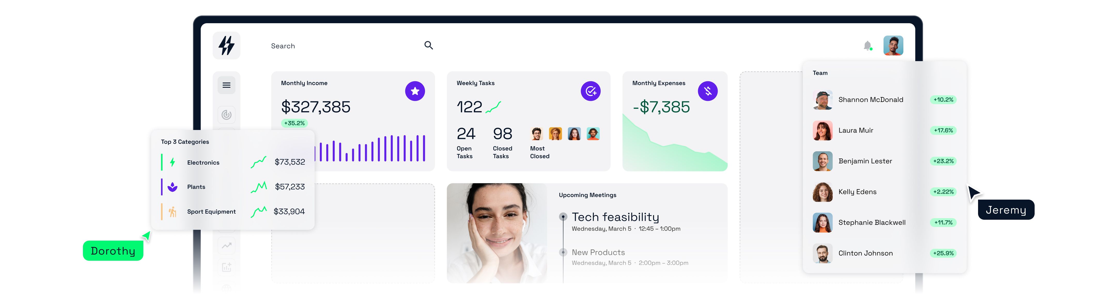The width and height of the screenshot is (1116, 294).
Task: Click the search magnifier icon
Action: [x=429, y=45]
